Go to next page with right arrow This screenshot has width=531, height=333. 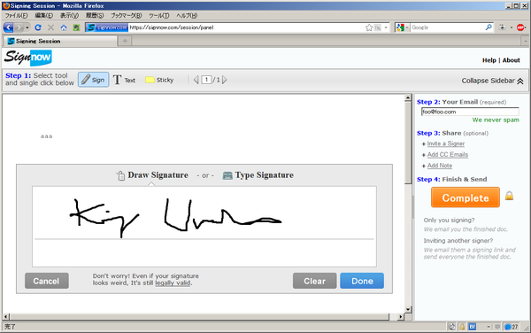click(224, 80)
